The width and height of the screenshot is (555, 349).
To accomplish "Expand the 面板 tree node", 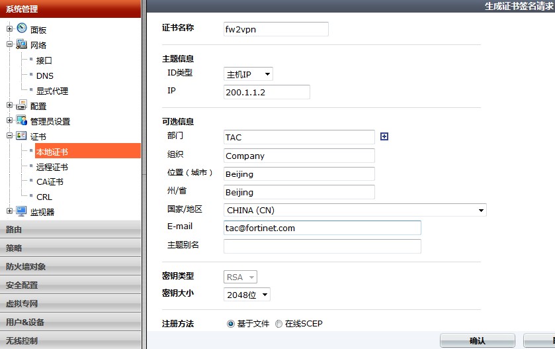I will (x=9, y=29).
